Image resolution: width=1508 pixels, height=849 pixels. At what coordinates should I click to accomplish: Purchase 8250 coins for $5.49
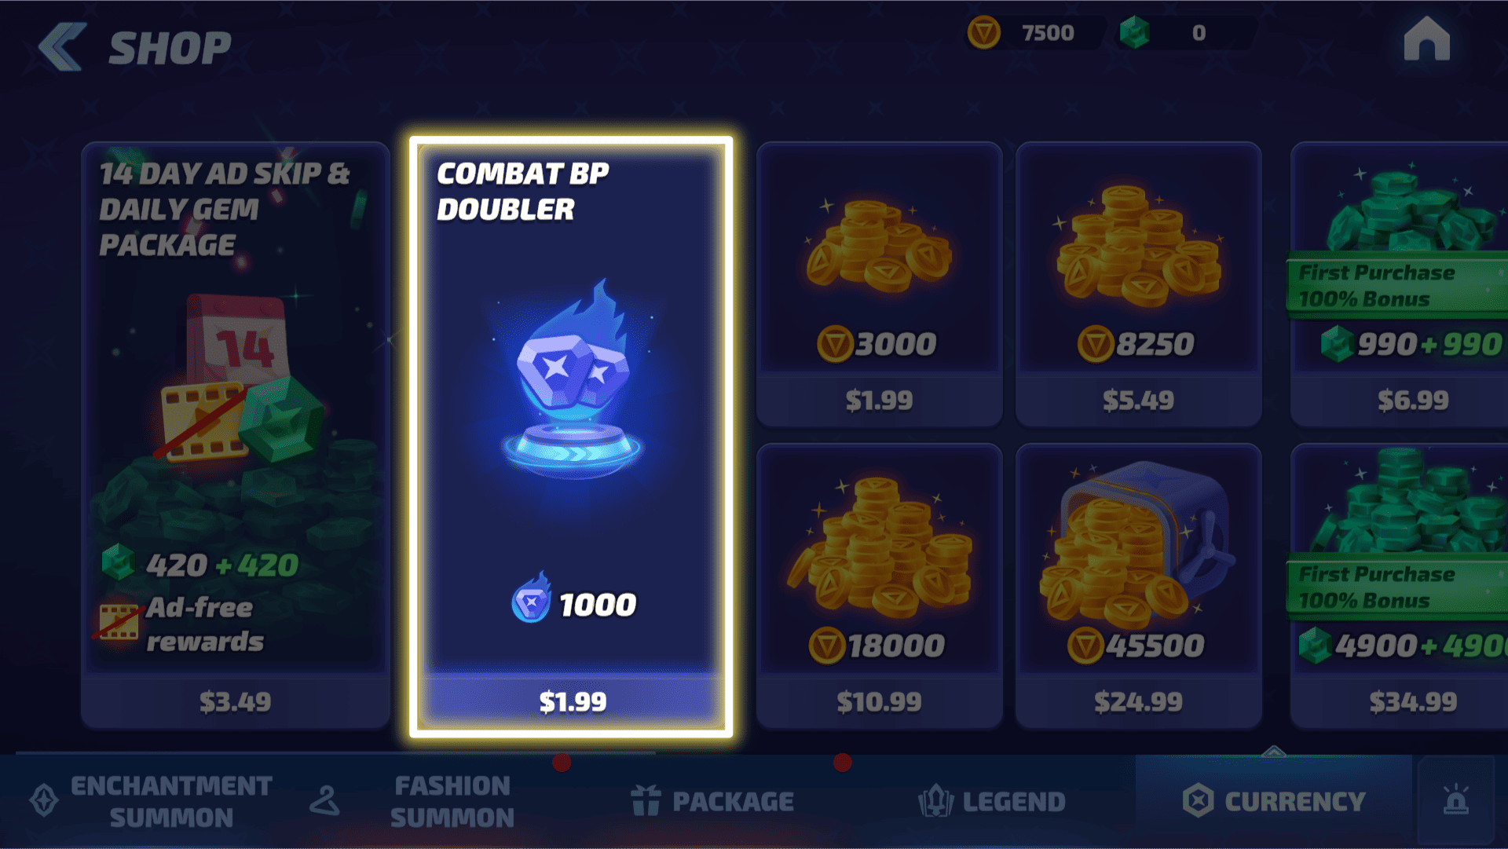1138,401
